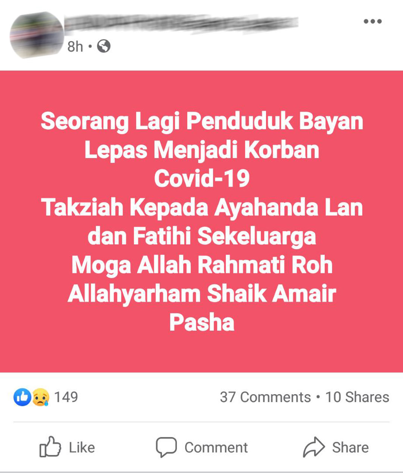
Task: Click the Covid-19 line in the post
Action: click(202, 178)
